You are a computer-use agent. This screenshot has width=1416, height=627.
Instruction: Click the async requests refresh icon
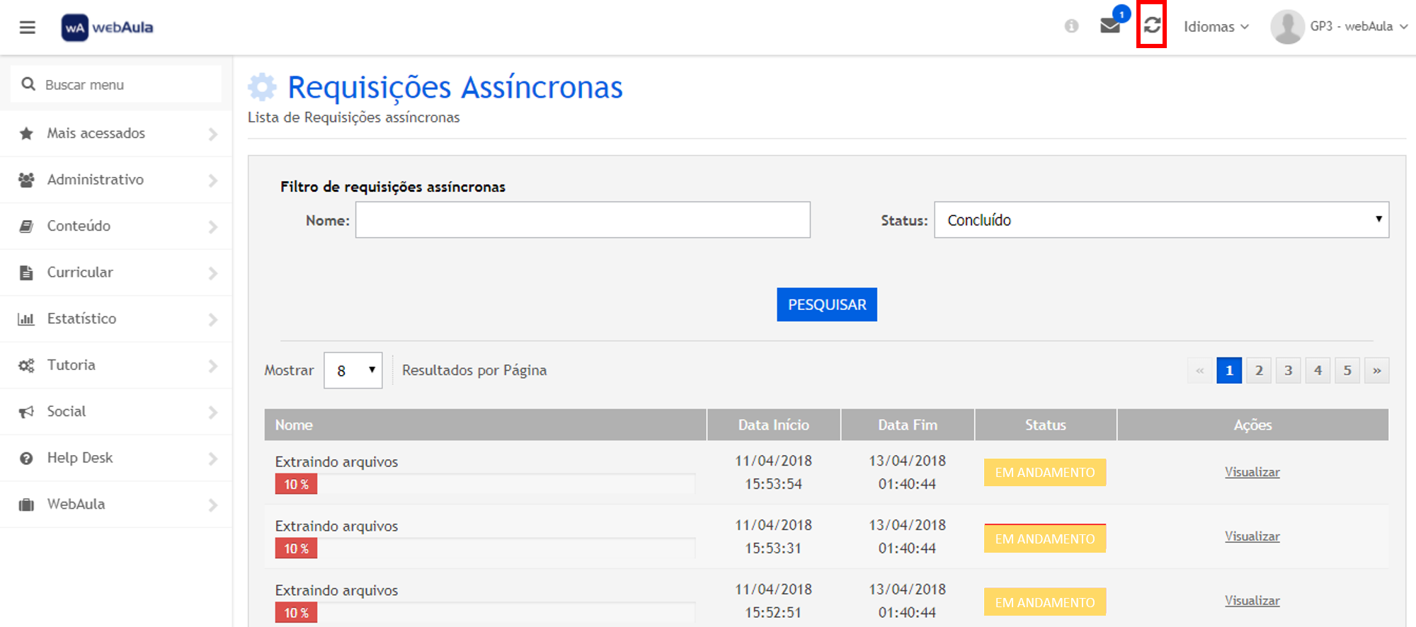[1152, 25]
